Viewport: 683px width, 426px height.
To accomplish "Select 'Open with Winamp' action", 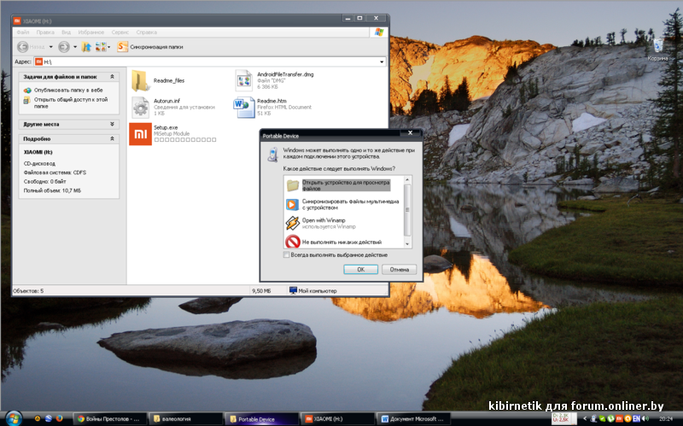I will point(293,223).
